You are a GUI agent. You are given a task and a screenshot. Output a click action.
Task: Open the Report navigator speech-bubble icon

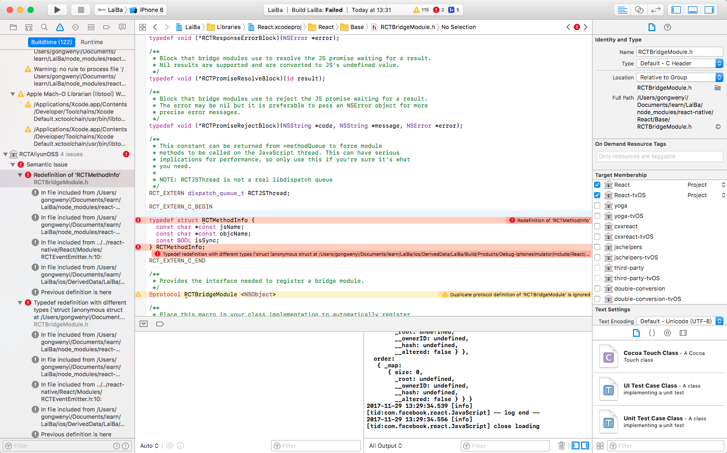point(122,27)
